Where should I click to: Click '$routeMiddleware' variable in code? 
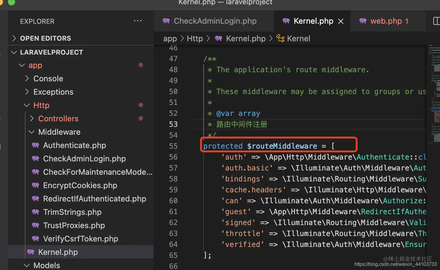(282, 146)
